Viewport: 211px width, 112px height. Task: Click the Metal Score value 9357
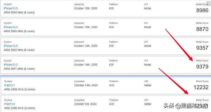click(202, 48)
